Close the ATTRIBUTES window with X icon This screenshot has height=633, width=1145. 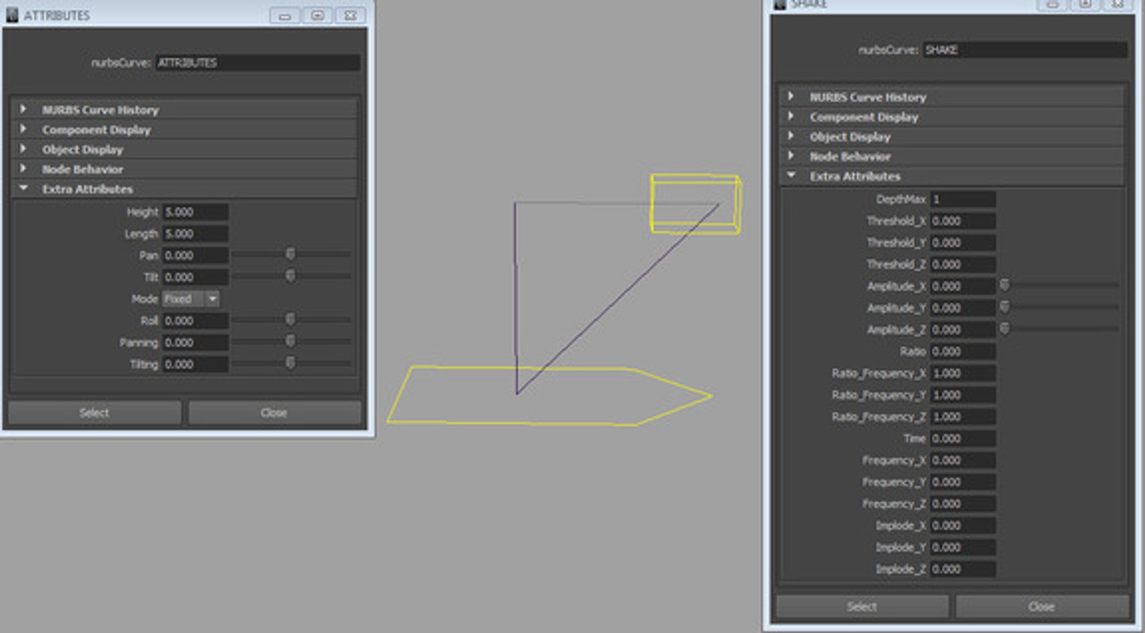point(351,15)
